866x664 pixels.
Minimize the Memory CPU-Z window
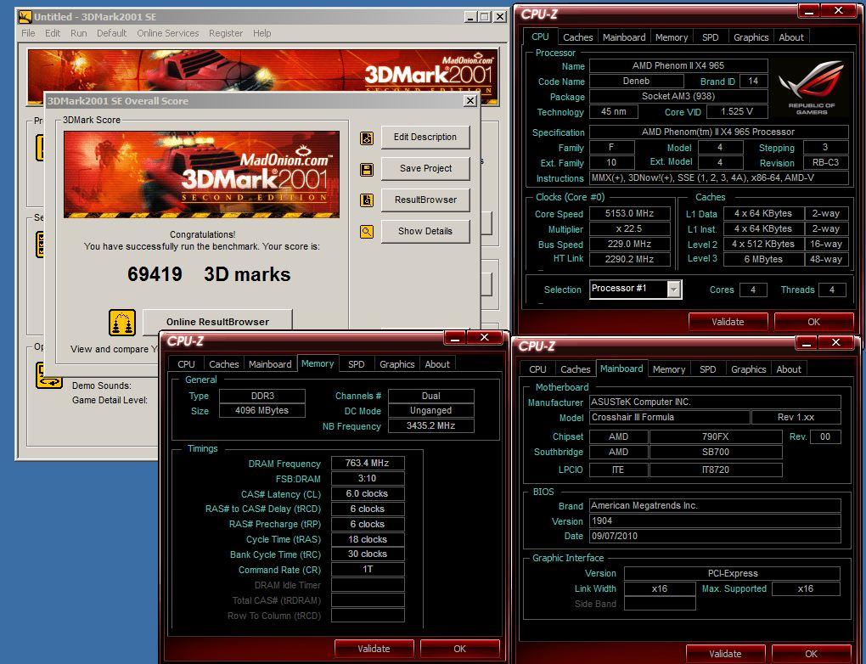pos(456,338)
